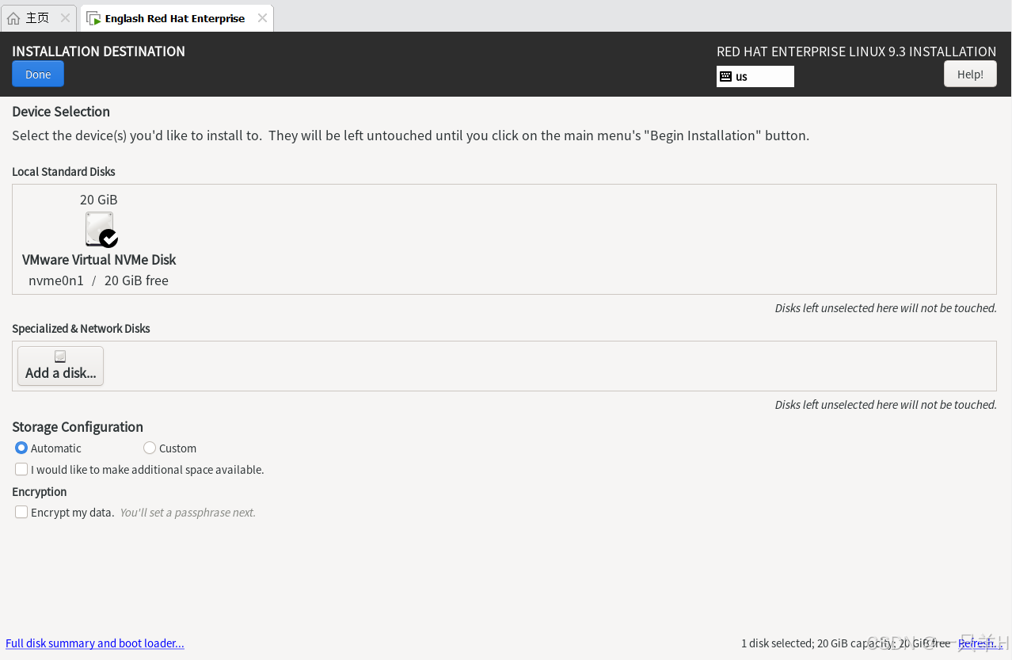Select the VMware Virtual NVMe Disk icon
This screenshot has height=660, width=1012.
click(x=101, y=230)
